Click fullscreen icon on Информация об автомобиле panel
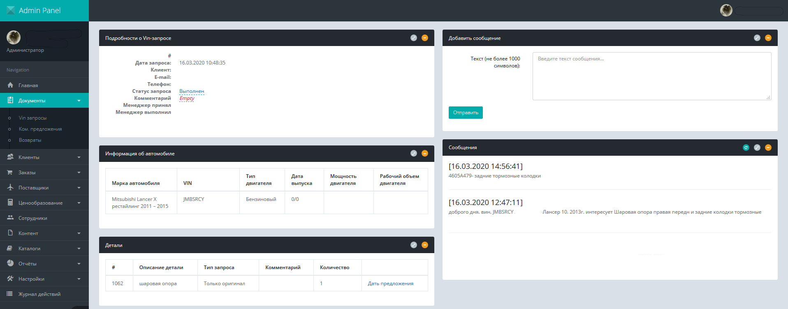 (x=414, y=153)
